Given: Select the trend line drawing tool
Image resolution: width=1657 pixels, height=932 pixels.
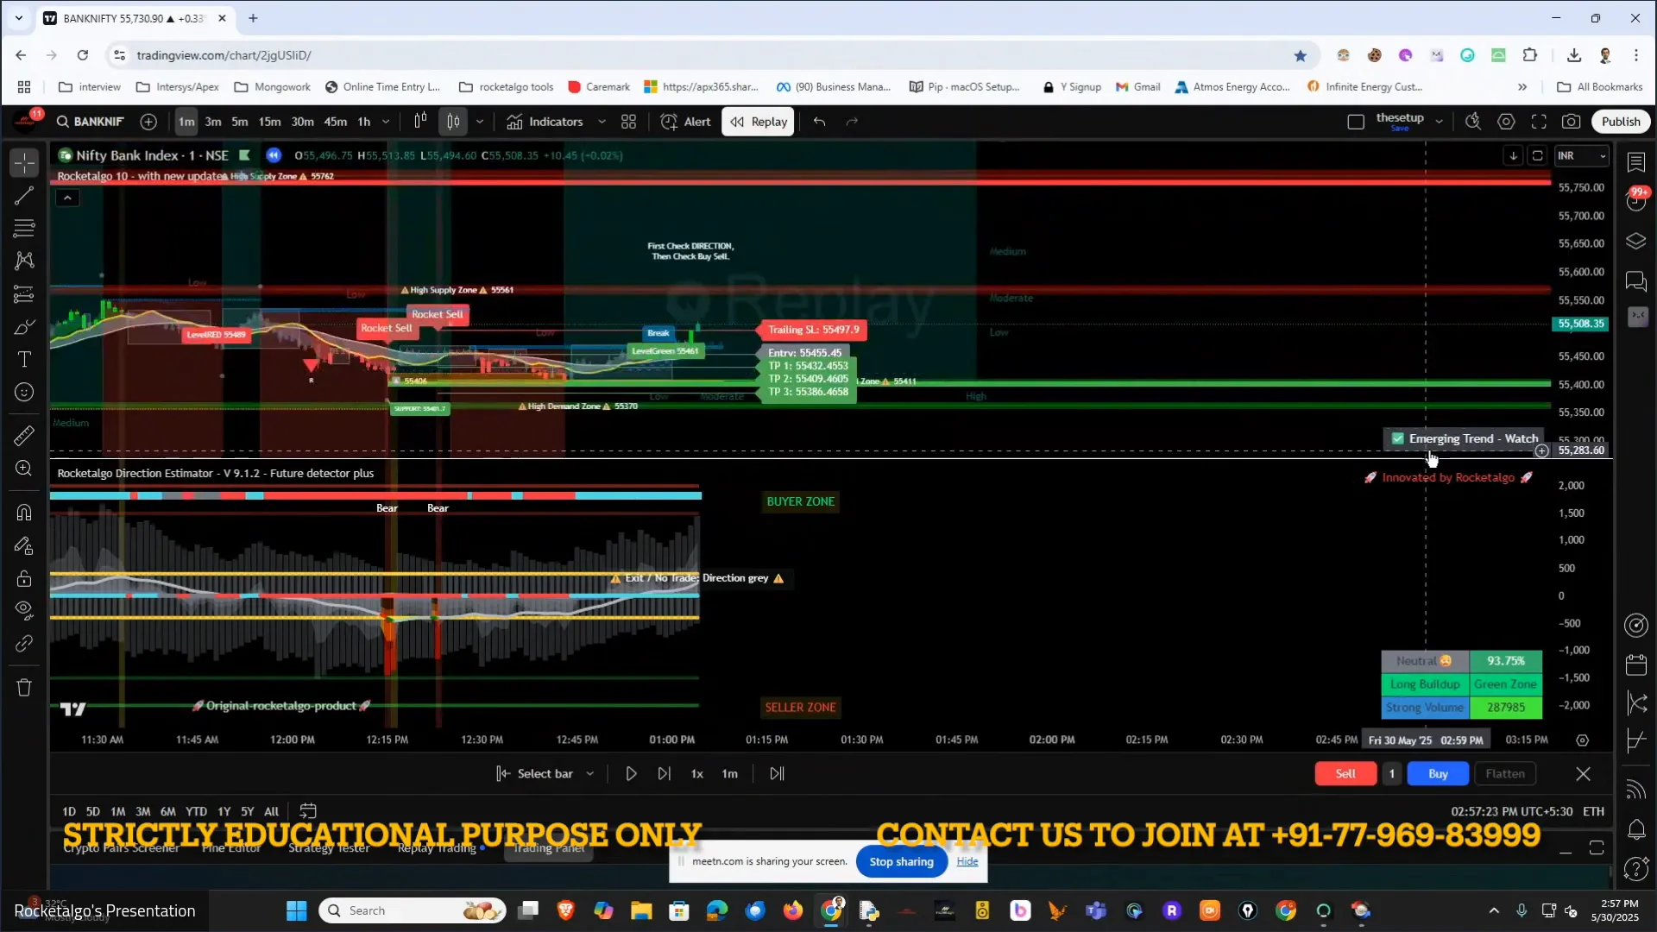Looking at the screenshot, I should 24,196.
